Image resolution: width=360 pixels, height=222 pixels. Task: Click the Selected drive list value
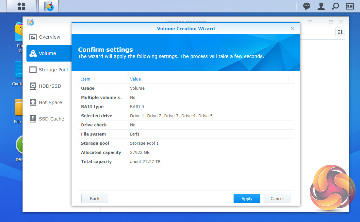pyautogui.click(x=171, y=116)
